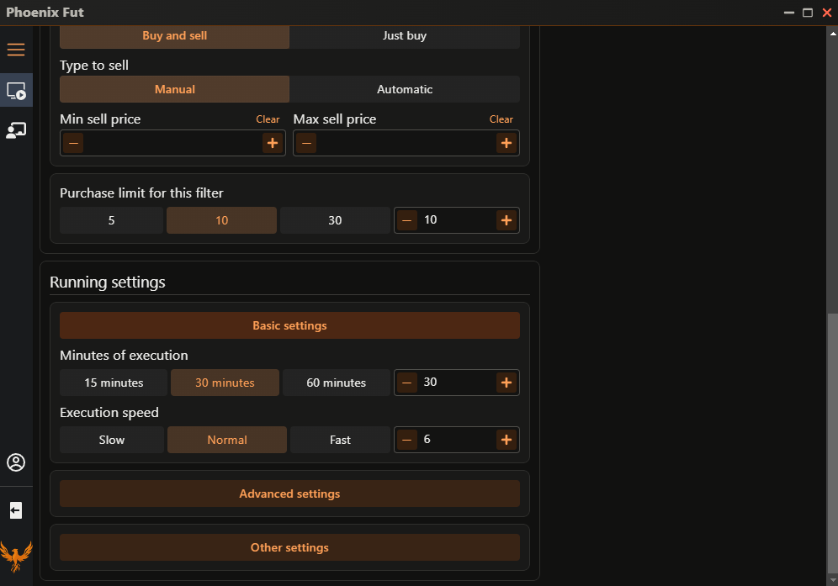Open the user presentation icon in sidebar

tap(16, 130)
